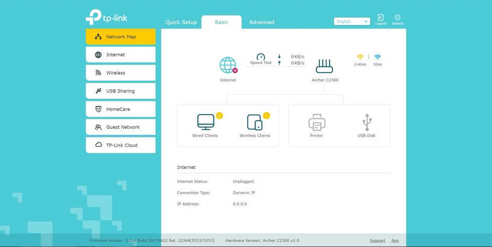Switch to the Advanced tab
The height and width of the screenshot is (247, 492).
[262, 23]
